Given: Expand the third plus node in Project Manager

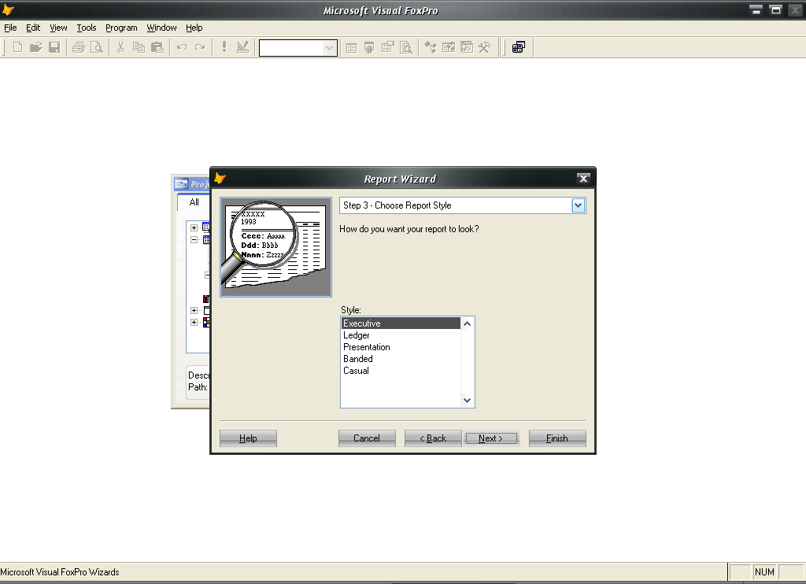Looking at the screenshot, I should (x=194, y=311).
